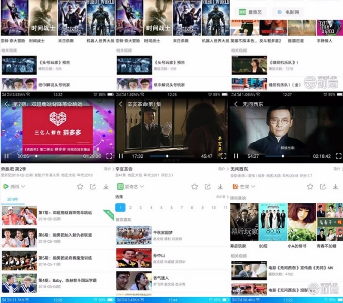Open 爱奇艺 source dropdown under 辛亥革命

tap(131, 187)
